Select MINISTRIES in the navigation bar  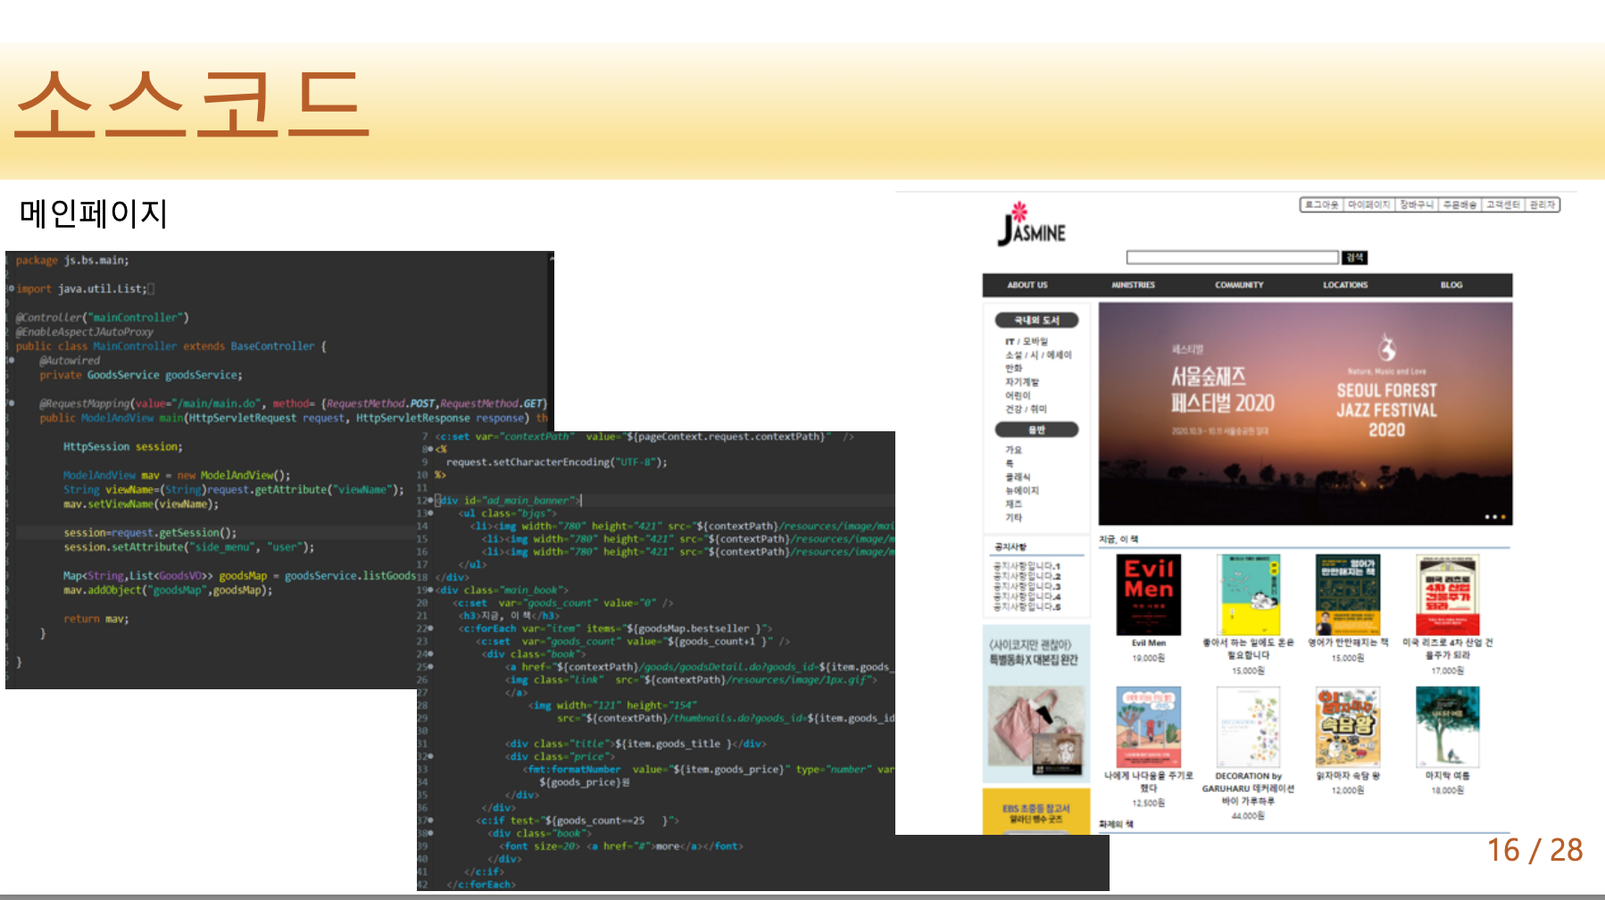pos(1133,286)
